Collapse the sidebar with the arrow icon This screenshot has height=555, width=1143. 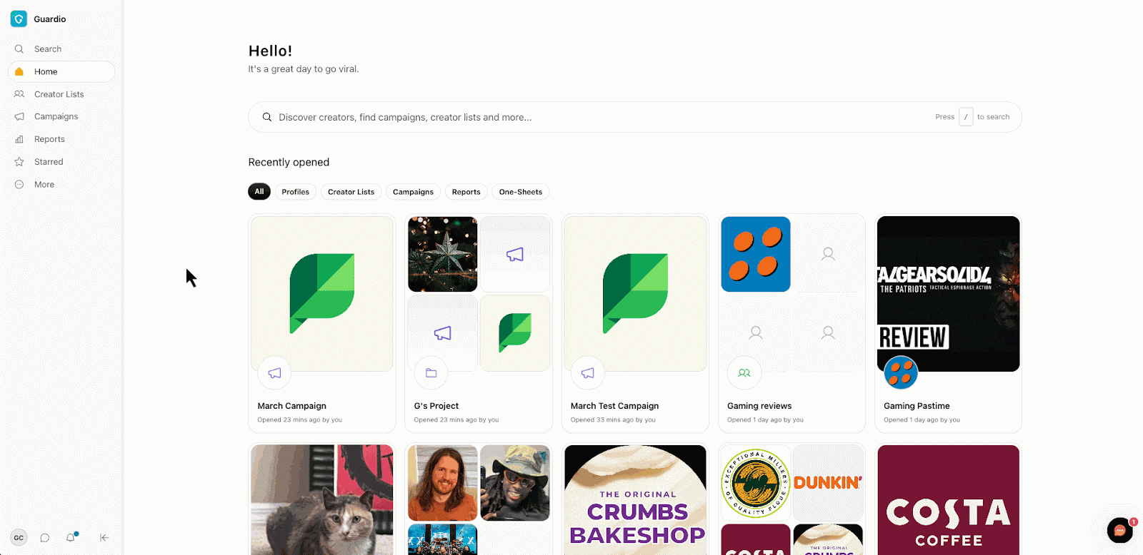click(104, 538)
